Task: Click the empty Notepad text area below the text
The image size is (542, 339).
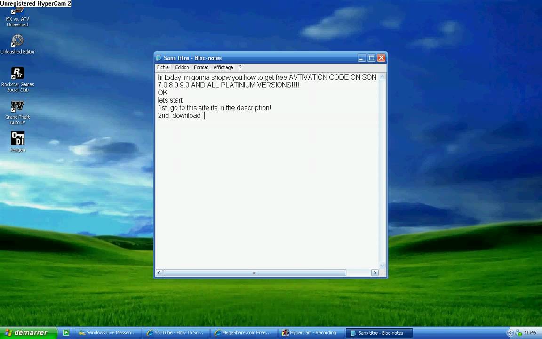Action: 267,194
